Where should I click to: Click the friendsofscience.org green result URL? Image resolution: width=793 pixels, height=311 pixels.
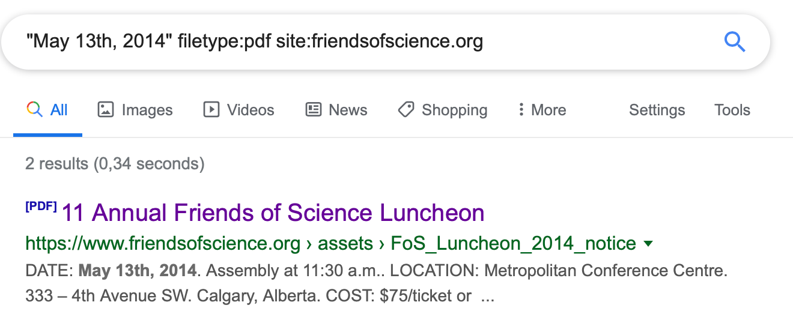(x=330, y=244)
